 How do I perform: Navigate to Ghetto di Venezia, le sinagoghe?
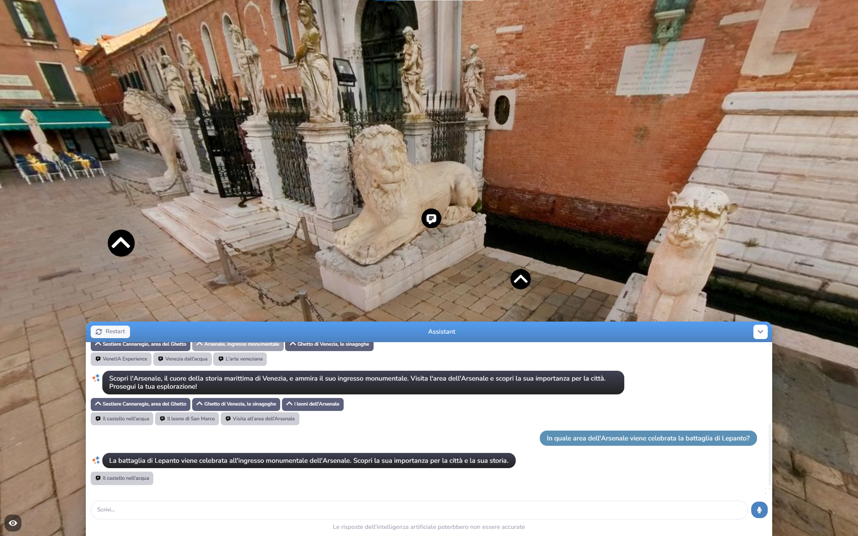(x=236, y=404)
